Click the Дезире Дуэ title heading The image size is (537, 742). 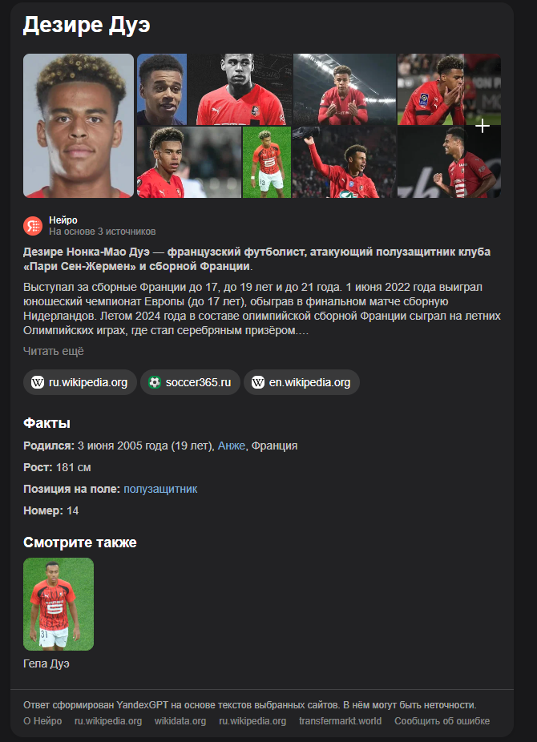(87, 25)
